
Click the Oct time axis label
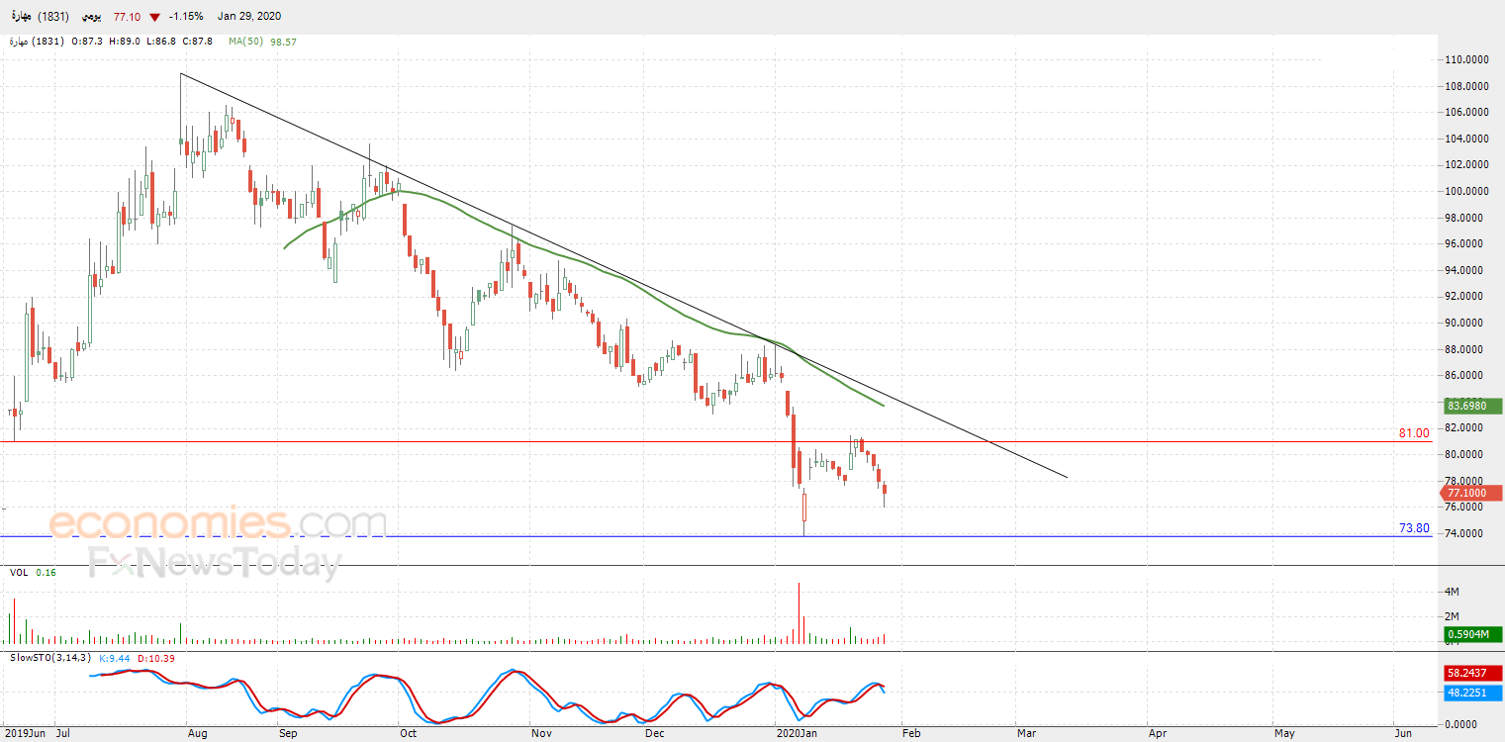(x=408, y=734)
